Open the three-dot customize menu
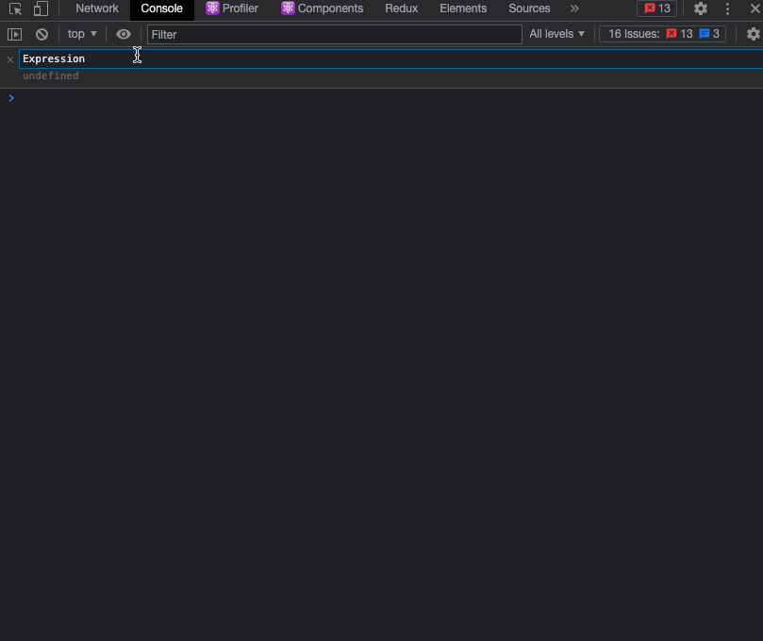The height and width of the screenshot is (641, 763). [727, 8]
